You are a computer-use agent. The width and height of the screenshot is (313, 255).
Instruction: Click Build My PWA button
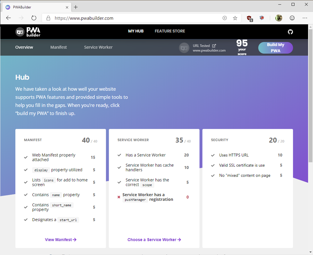[275, 48]
